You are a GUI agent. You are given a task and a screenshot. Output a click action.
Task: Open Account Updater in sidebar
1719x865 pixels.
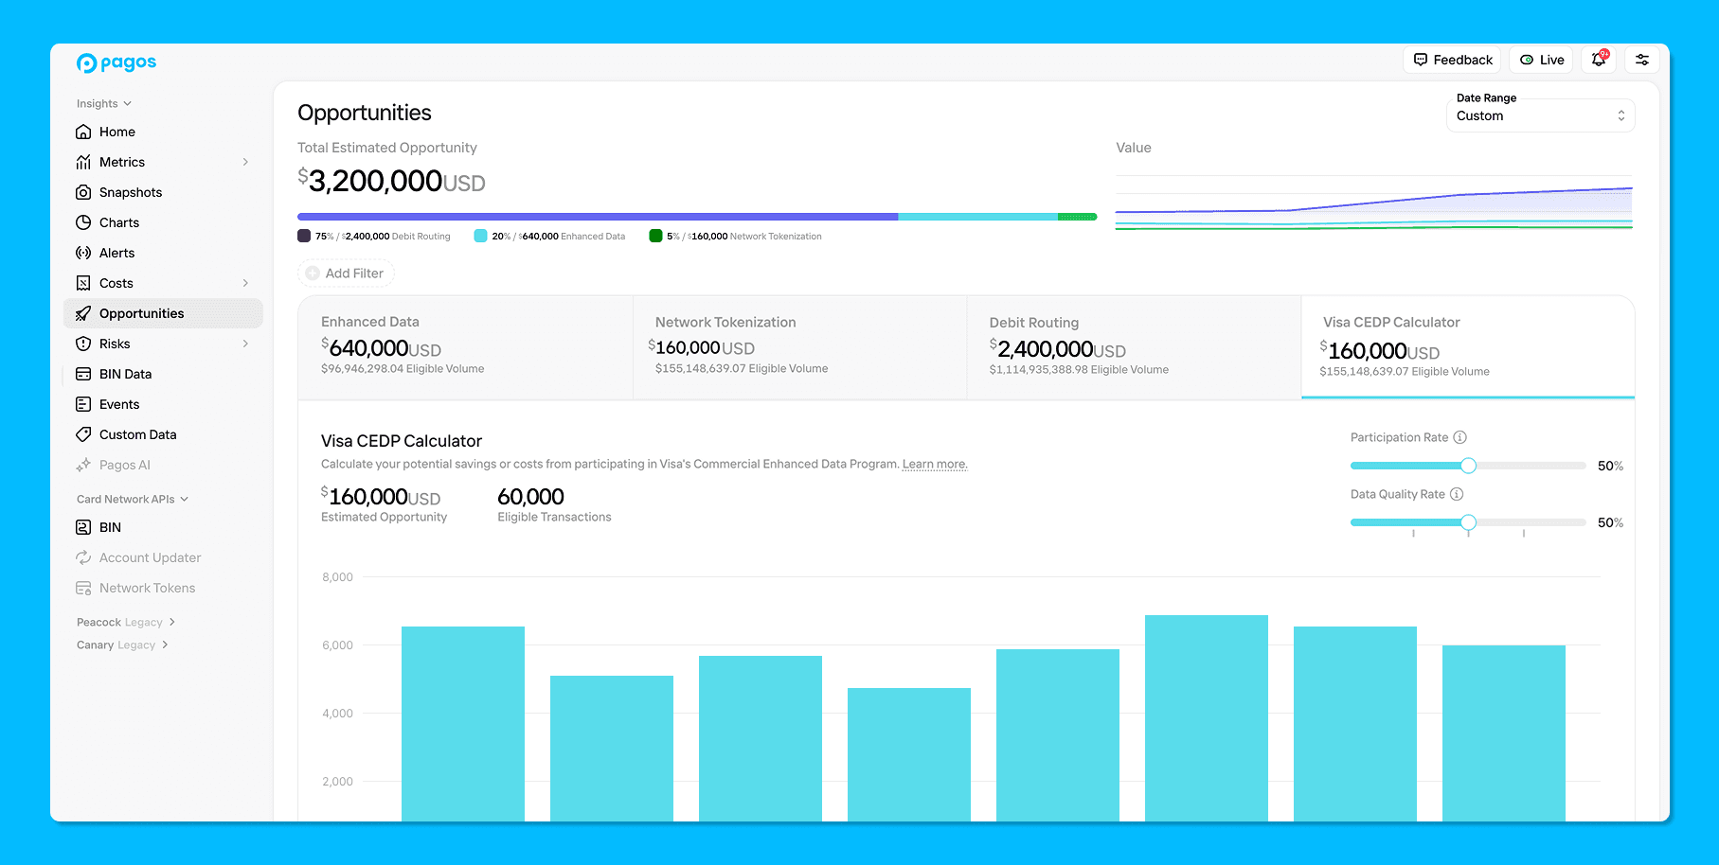[x=163, y=557]
